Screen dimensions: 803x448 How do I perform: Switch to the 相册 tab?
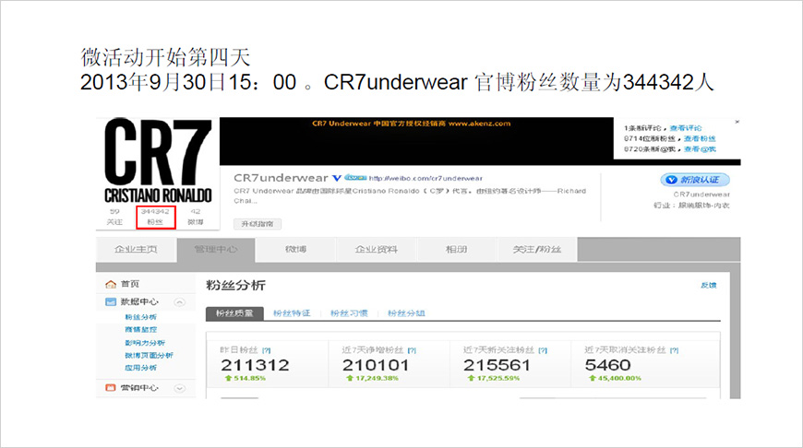tap(456, 250)
